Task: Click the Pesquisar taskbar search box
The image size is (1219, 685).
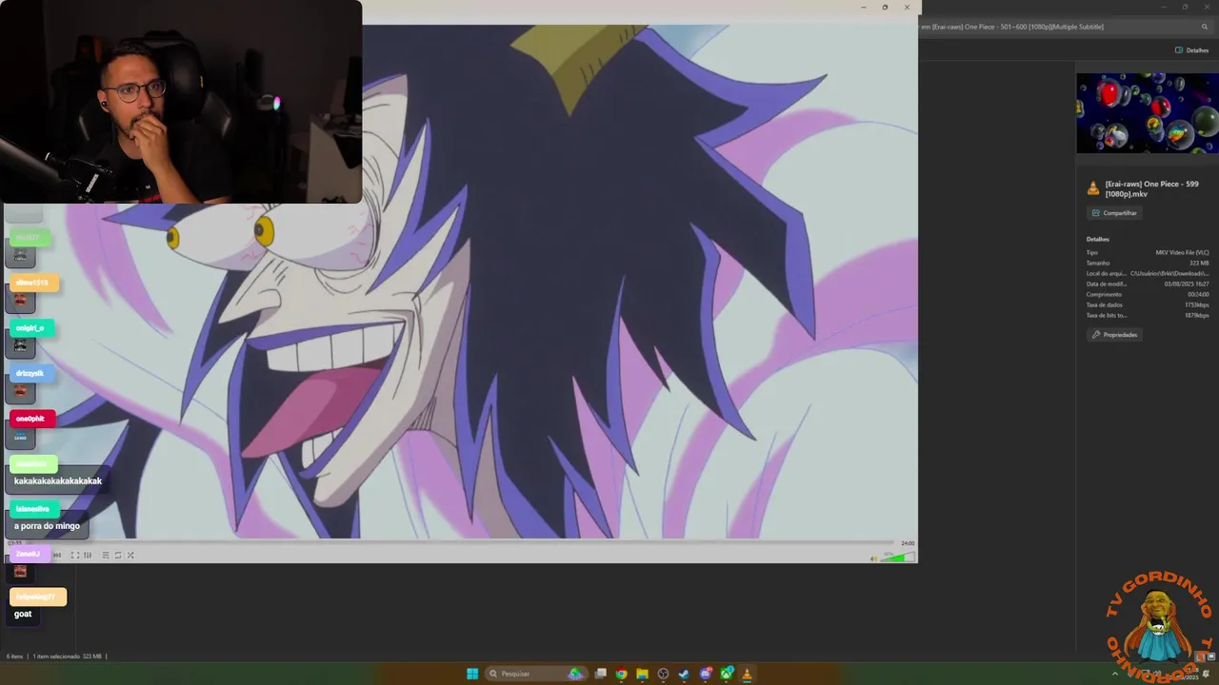Action: point(536,674)
